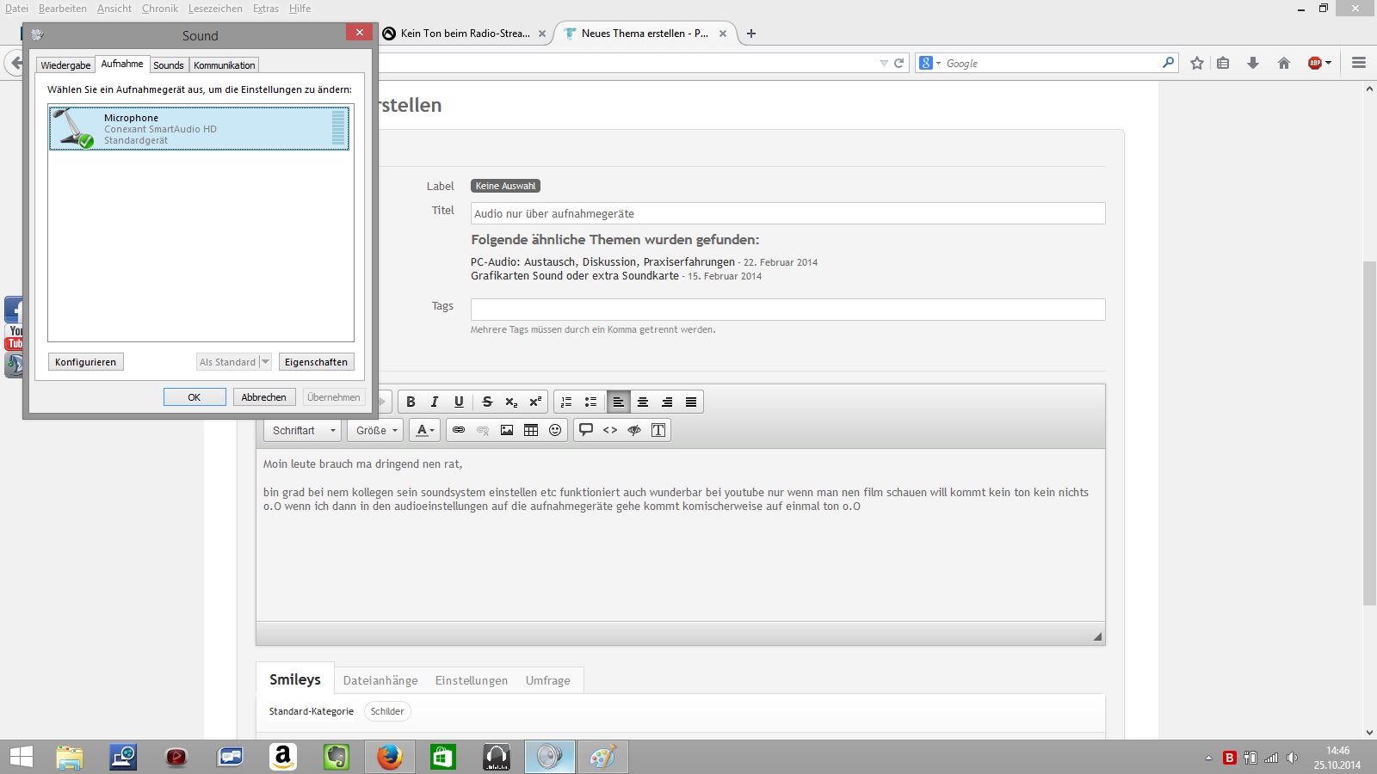Screen dimensions: 1377x774
Task: Click the Adblock Plus icon
Action: point(1315,63)
